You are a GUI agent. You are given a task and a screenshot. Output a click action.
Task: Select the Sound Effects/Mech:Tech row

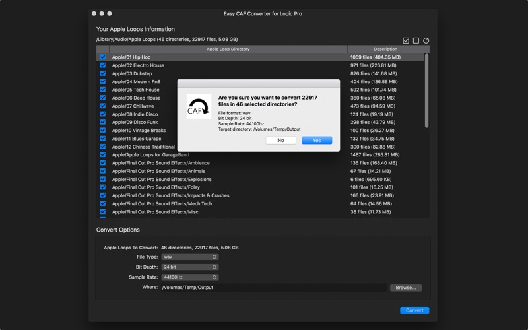(x=260, y=204)
